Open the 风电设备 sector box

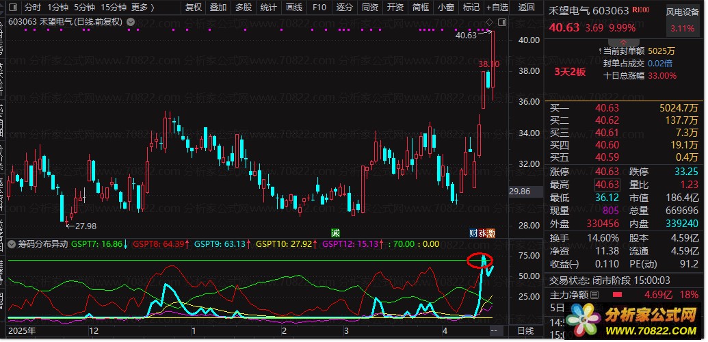pyautogui.click(x=682, y=20)
